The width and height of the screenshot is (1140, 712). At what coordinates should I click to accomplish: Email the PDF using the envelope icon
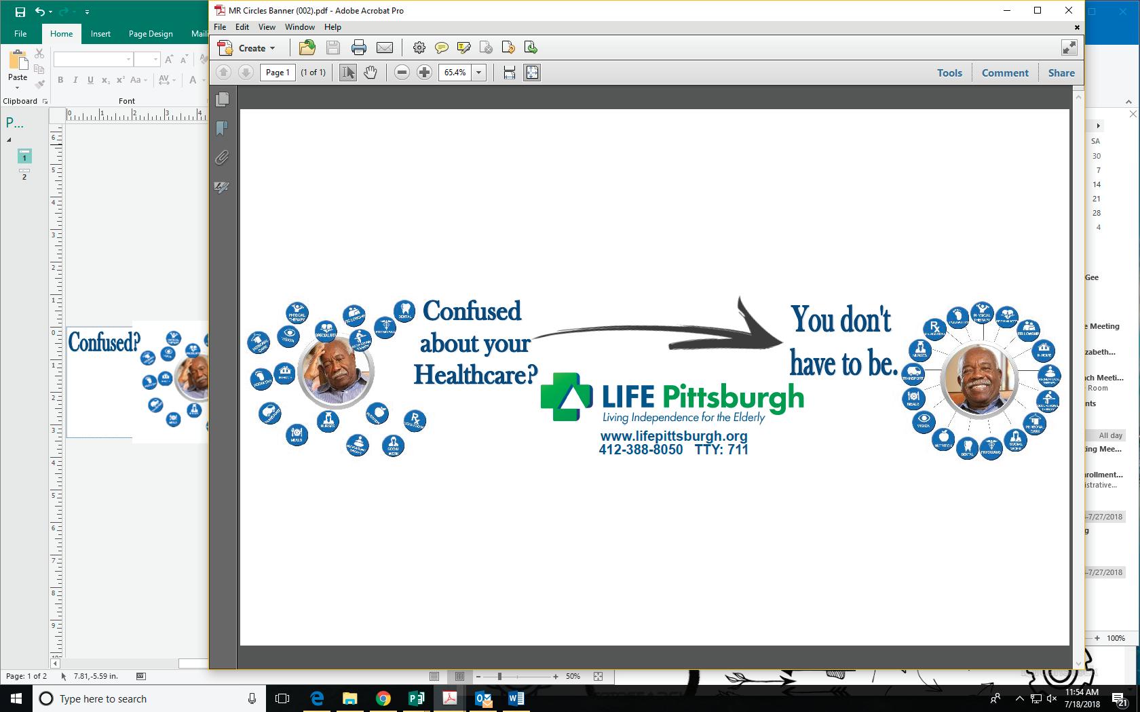385,47
